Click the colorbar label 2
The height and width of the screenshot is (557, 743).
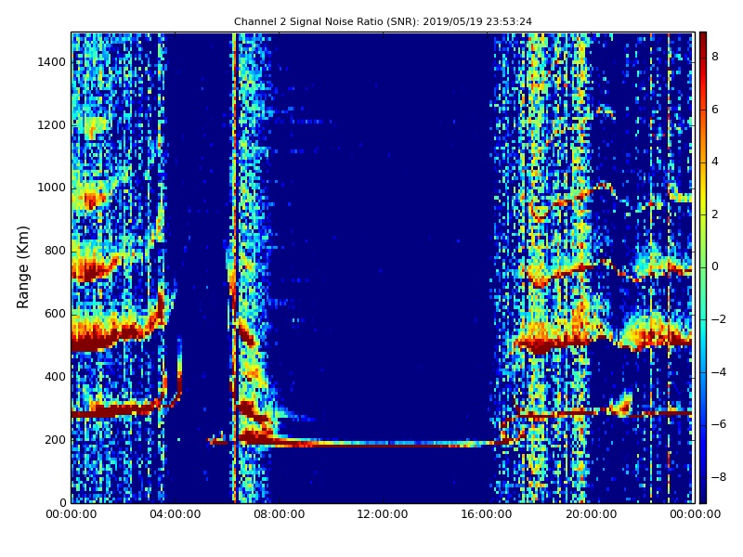pyautogui.click(x=715, y=214)
